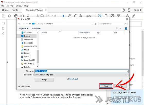
Task: Open the Edit menu
Action: [7, 6]
